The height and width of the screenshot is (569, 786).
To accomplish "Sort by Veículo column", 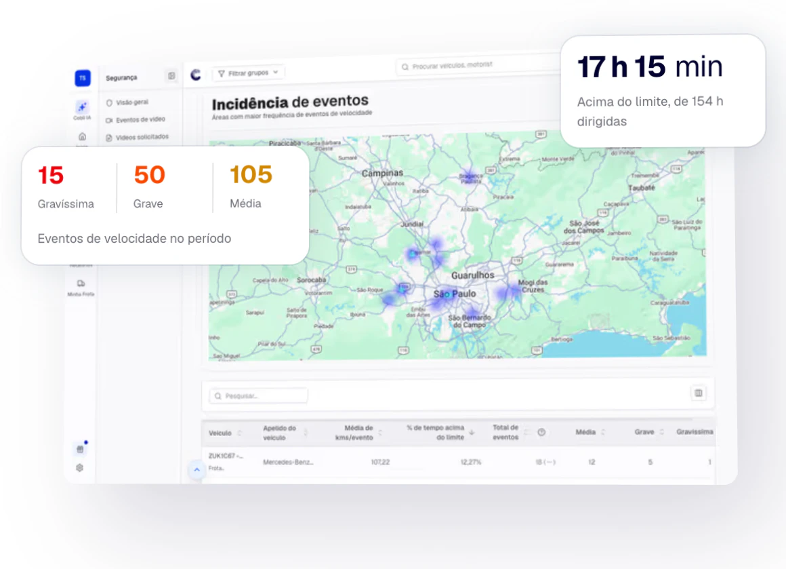I will click(x=240, y=433).
